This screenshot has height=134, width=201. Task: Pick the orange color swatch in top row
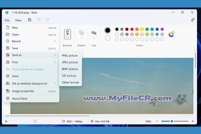[137, 29]
